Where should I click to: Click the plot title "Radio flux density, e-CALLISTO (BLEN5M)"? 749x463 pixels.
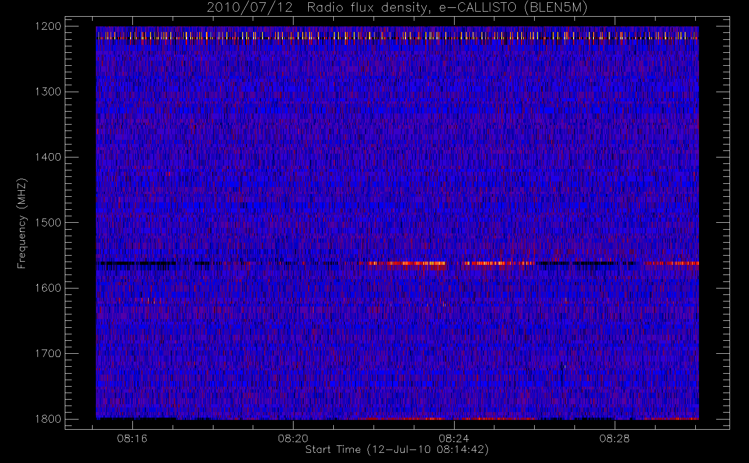tap(447, 8)
